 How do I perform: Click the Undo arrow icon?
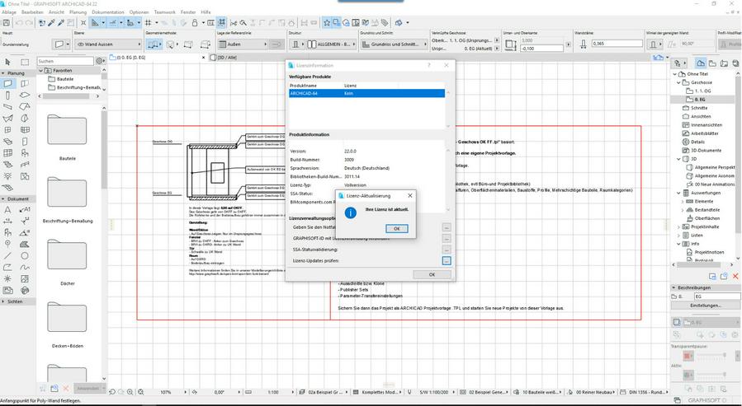click(20, 23)
